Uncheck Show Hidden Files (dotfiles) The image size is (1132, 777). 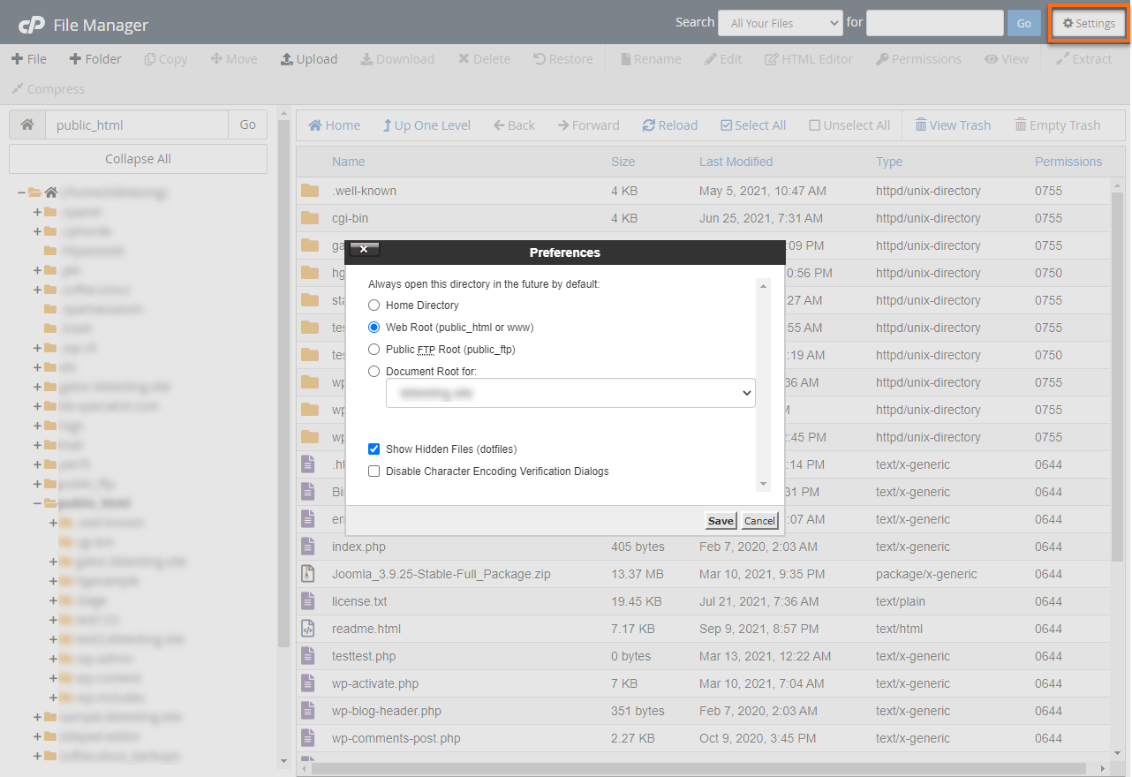(374, 449)
